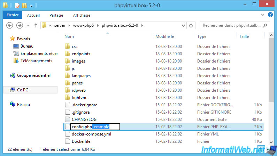Image resolution: width=277 pixels, height=156 pixels.
Task: Click the scroll down arrow of file list
Action: [x=271, y=142]
